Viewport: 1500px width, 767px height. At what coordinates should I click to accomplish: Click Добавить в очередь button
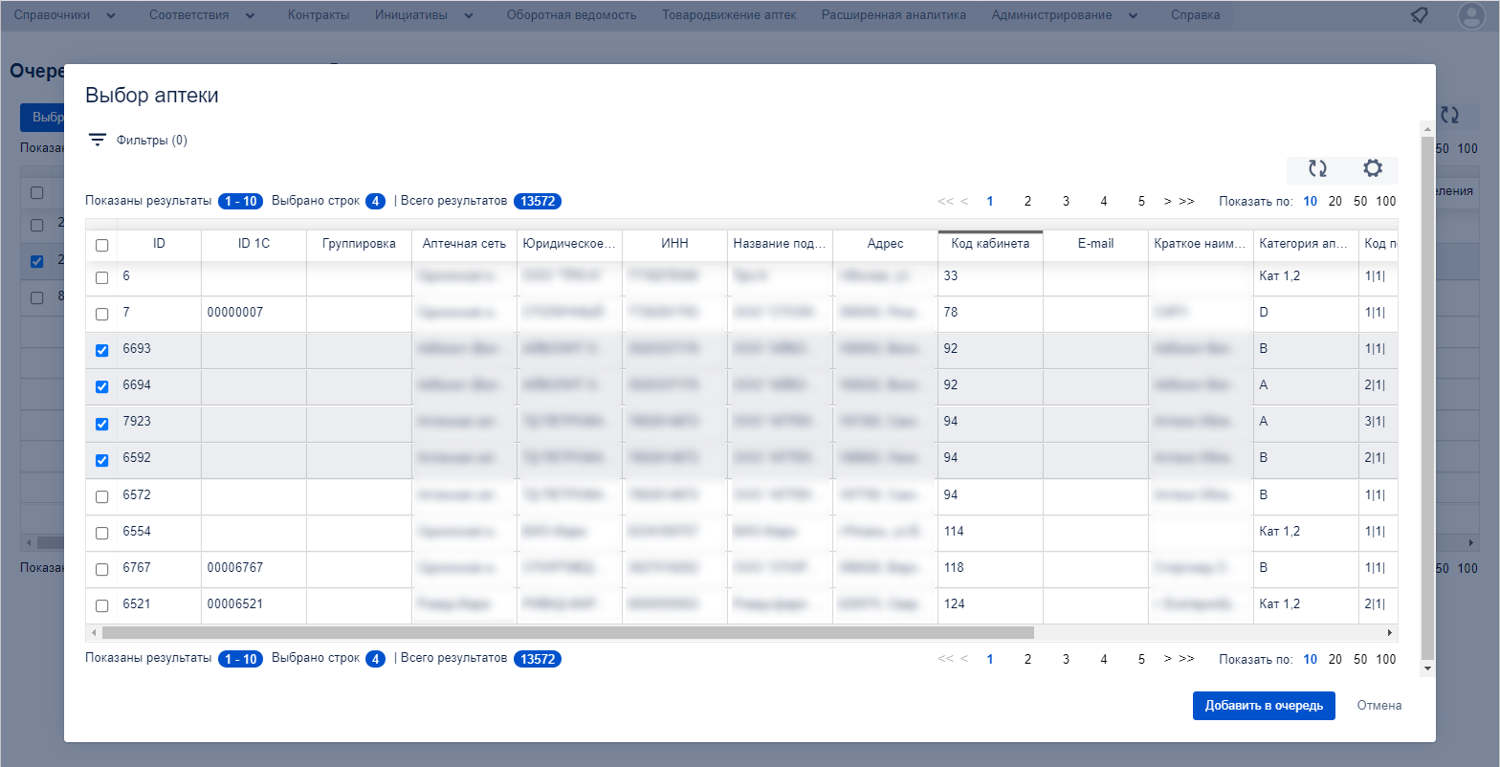[x=1264, y=706]
